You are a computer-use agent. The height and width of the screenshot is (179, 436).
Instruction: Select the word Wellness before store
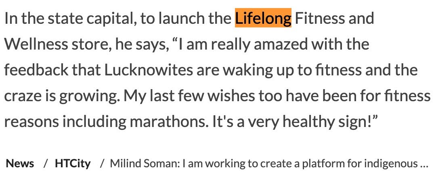(36, 44)
